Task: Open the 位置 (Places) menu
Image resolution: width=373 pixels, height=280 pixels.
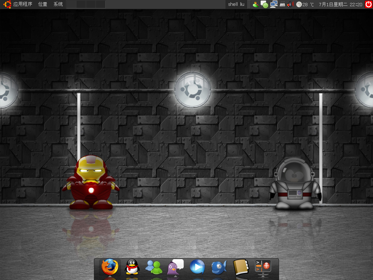Action: pos(43,4)
